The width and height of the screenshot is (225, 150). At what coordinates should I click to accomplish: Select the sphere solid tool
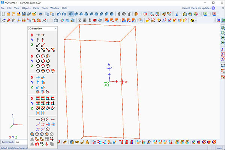(111, 14)
